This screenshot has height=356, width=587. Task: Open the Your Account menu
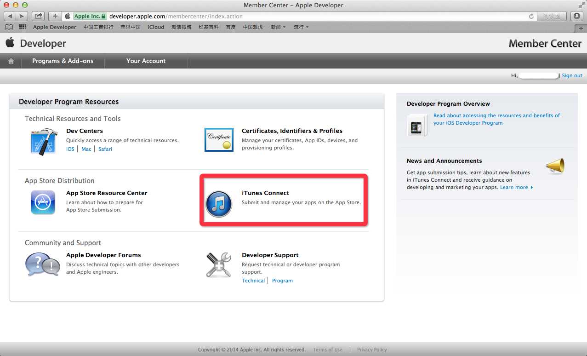(146, 61)
